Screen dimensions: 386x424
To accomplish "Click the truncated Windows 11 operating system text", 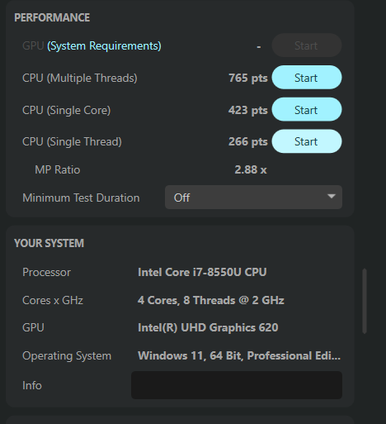I will click(239, 355).
